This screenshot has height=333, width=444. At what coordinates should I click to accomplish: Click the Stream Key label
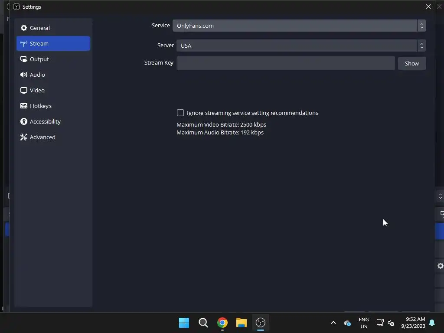[x=159, y=62]
